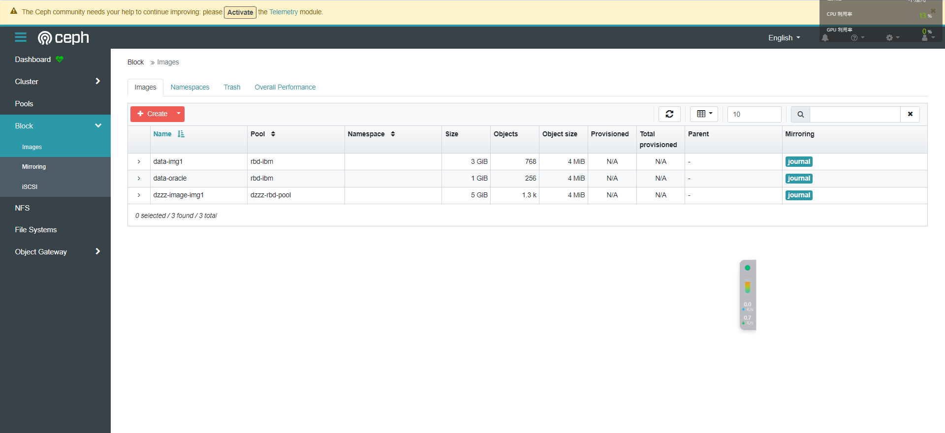Image resolution: width=945 pixels, height=433 pixels.
Task: Open the Create button dropdown caret
Action: 179,114
